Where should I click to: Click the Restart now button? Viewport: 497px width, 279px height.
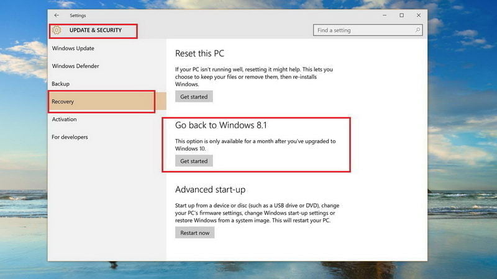click(194, 232)
